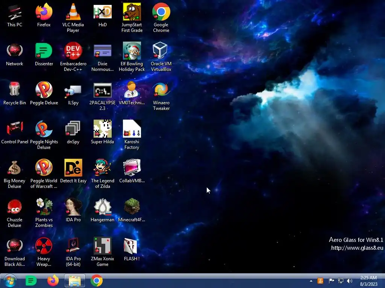The width and height of the screenshot is (385, 288).
Task: Launch Google Chrome from the desktop shortcut
Action: [x=161, y=18]
